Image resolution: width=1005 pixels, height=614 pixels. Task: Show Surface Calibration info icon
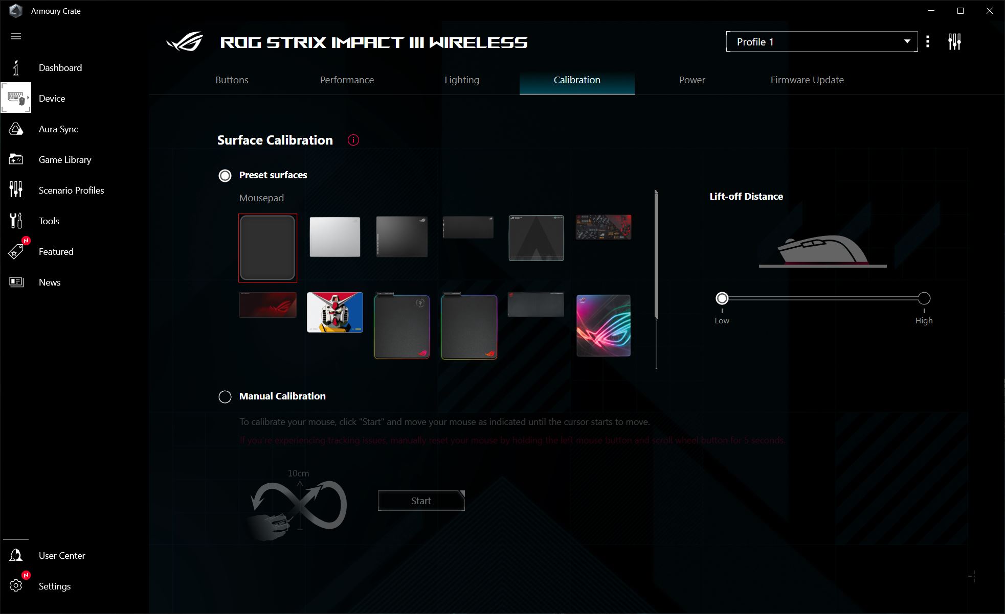pos(353,140)
